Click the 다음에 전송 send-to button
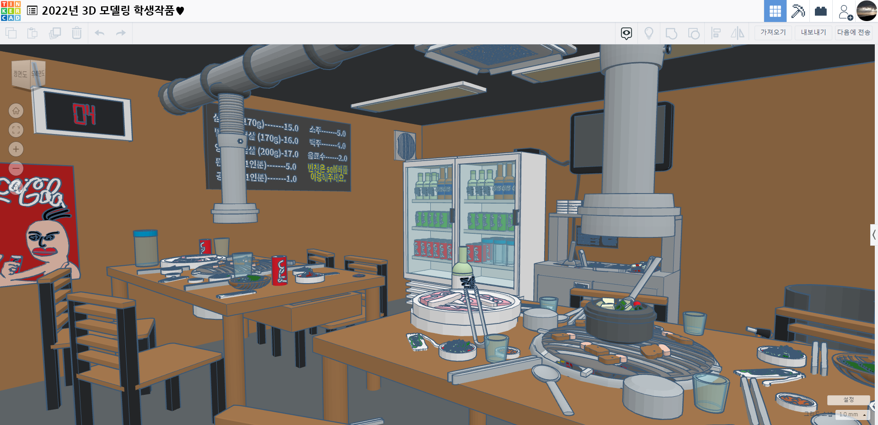Image resolution: width=878 pixels, height=425 pixels. 854,32
